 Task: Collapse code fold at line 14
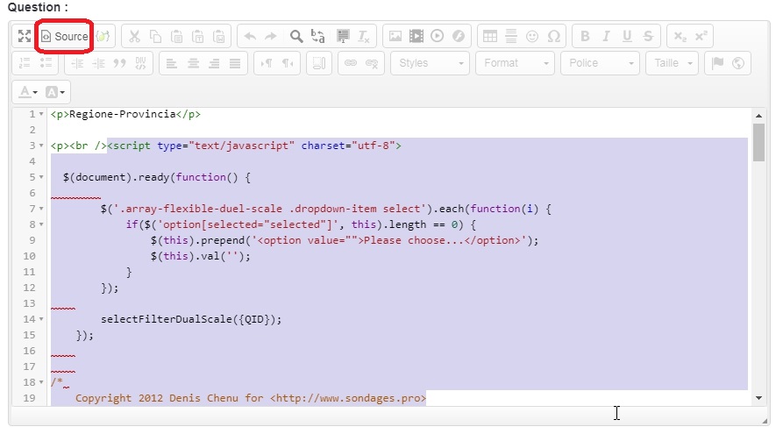tap(41, 319)
